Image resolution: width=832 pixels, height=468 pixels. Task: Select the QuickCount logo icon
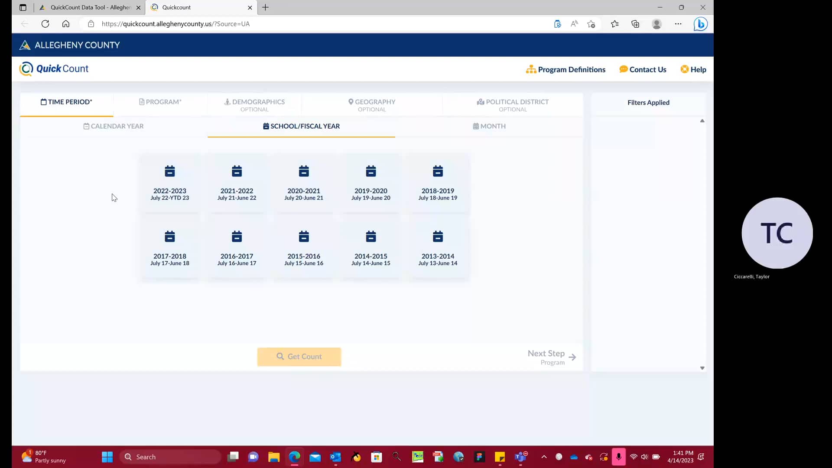pos(26,68)
